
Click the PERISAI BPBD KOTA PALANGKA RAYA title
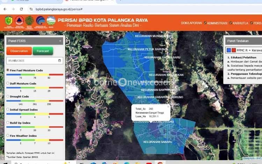click(103, 20)
